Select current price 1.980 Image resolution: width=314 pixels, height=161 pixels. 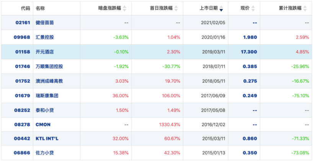(x=250, y=37)
